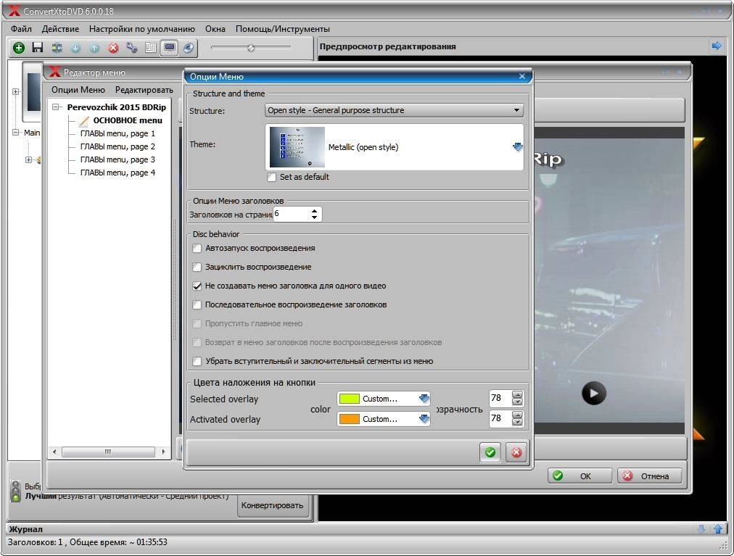The image size is (734, 556).
Task: Decrease titles per page spinner
Action: tap(314, 217)
